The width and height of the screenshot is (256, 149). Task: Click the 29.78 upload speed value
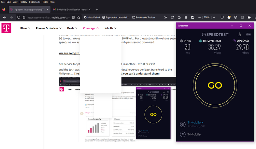pos(242,47)
